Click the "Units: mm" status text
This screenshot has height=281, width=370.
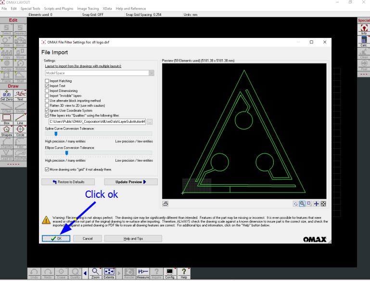coord(190,14)
